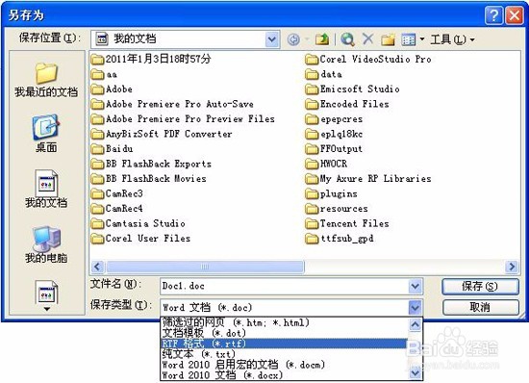The height and width of the screenshot is (383, 529).
Task: Select 我的文档 in places bar
Action: [46, 189]
